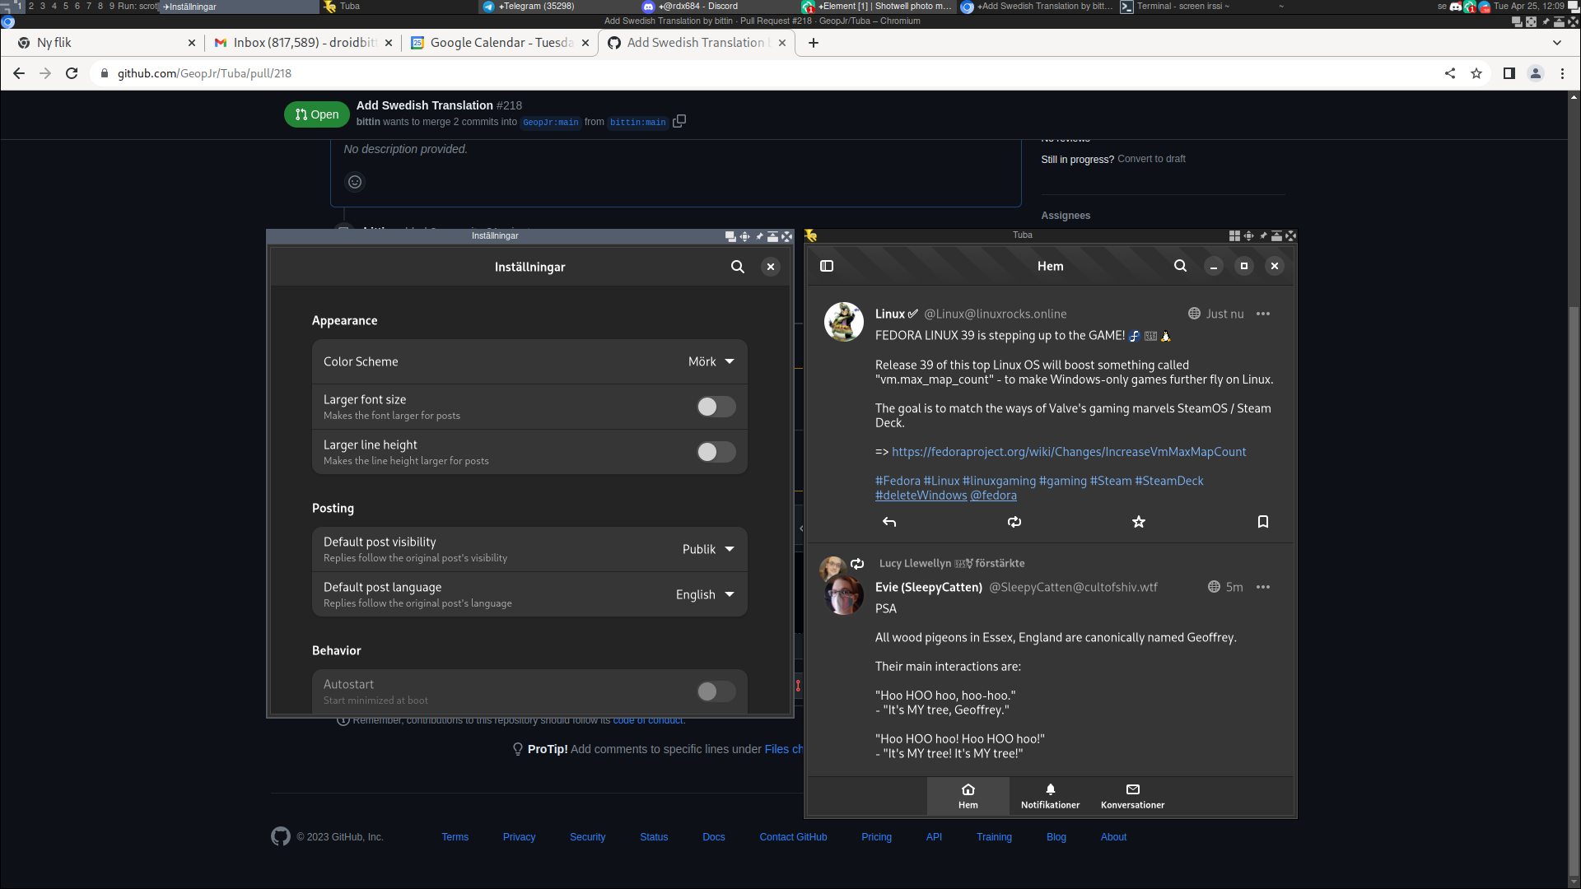Open Default post language dropdown

click(703, 593)
